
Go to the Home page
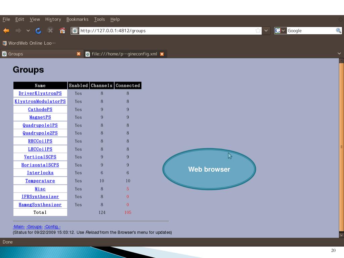tap(62, 31)
